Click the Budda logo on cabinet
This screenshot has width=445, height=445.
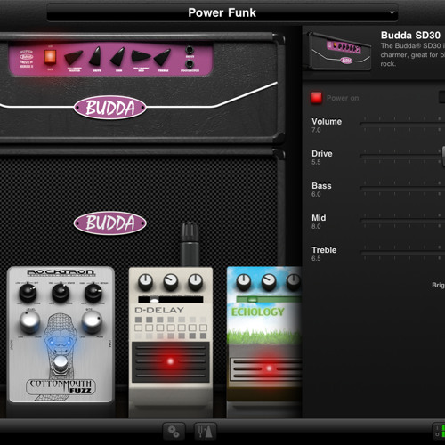[x=110, y=222]
